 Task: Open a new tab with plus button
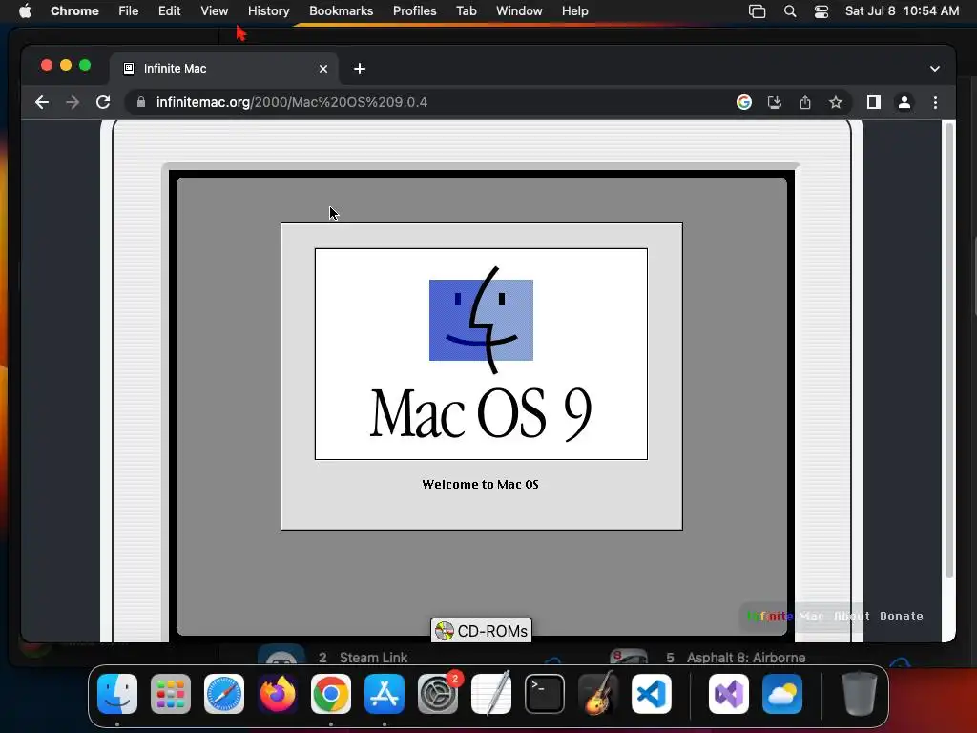click(360, 69)
